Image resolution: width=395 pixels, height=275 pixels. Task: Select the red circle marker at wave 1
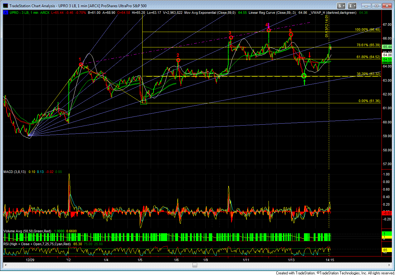[81, 65]
